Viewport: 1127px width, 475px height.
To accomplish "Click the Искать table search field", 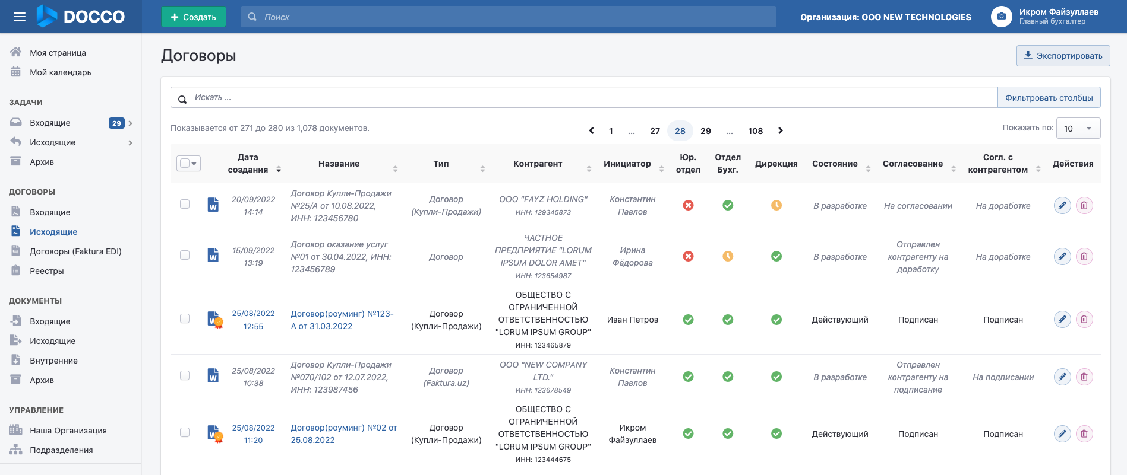I will (x=584, y=98).
